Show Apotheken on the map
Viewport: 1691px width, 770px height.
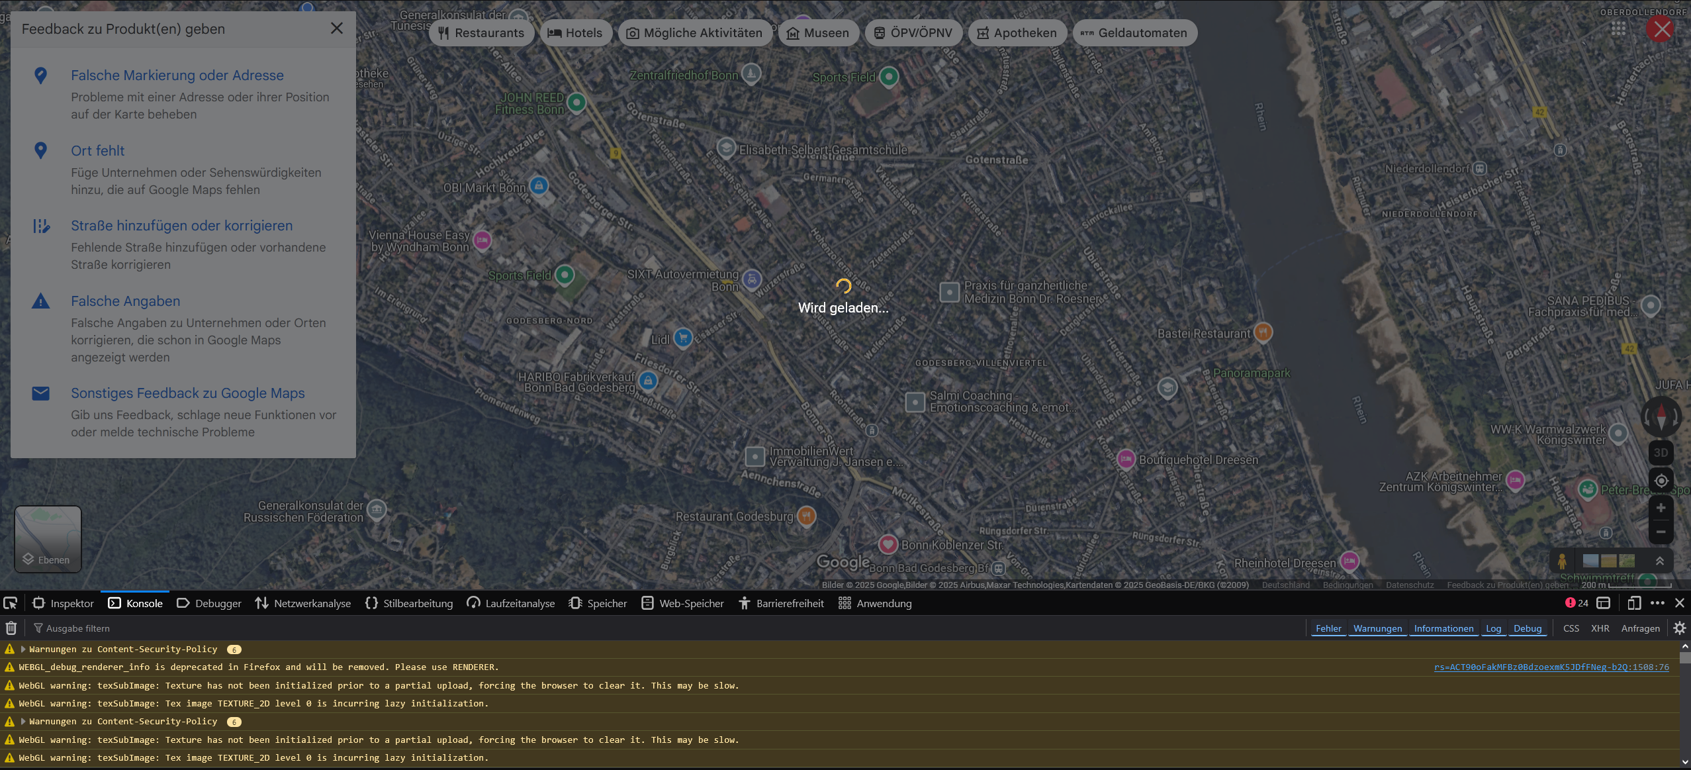[1017, 33]
